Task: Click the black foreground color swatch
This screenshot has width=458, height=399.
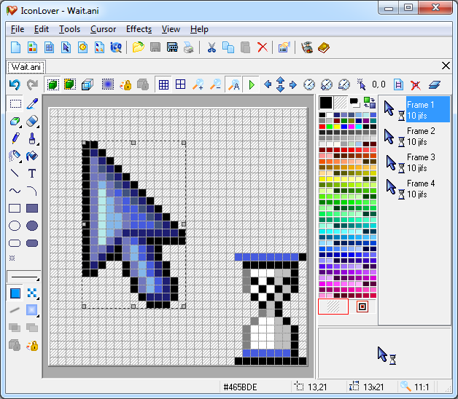Action: coord(326,103)
